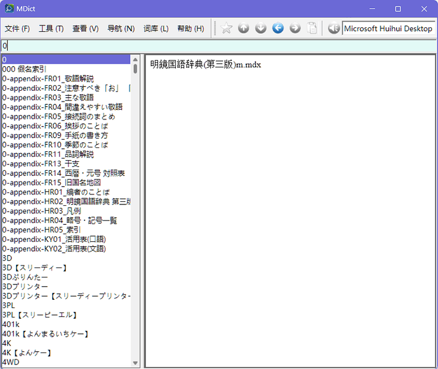Click the MDict app logo icon
438x369 pixels.
(x=10, y=8)
